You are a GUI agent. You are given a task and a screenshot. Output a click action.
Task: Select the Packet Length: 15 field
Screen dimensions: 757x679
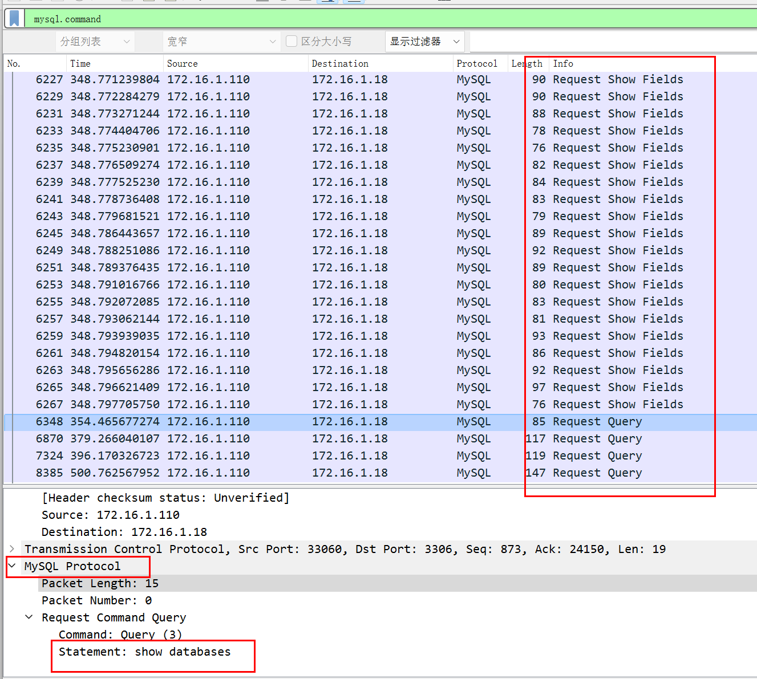[x=100, y=583]
